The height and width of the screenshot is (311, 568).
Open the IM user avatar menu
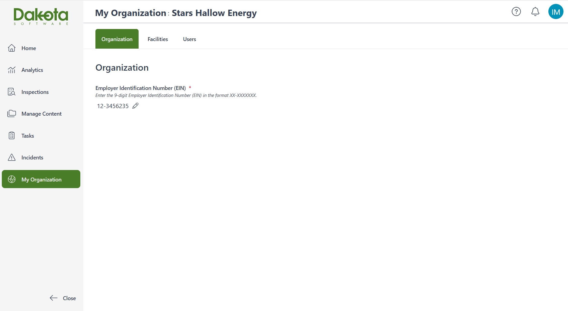pyautogui.click(x=556, y=12)
